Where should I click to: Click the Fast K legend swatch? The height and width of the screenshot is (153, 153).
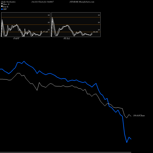coord(2,6)
